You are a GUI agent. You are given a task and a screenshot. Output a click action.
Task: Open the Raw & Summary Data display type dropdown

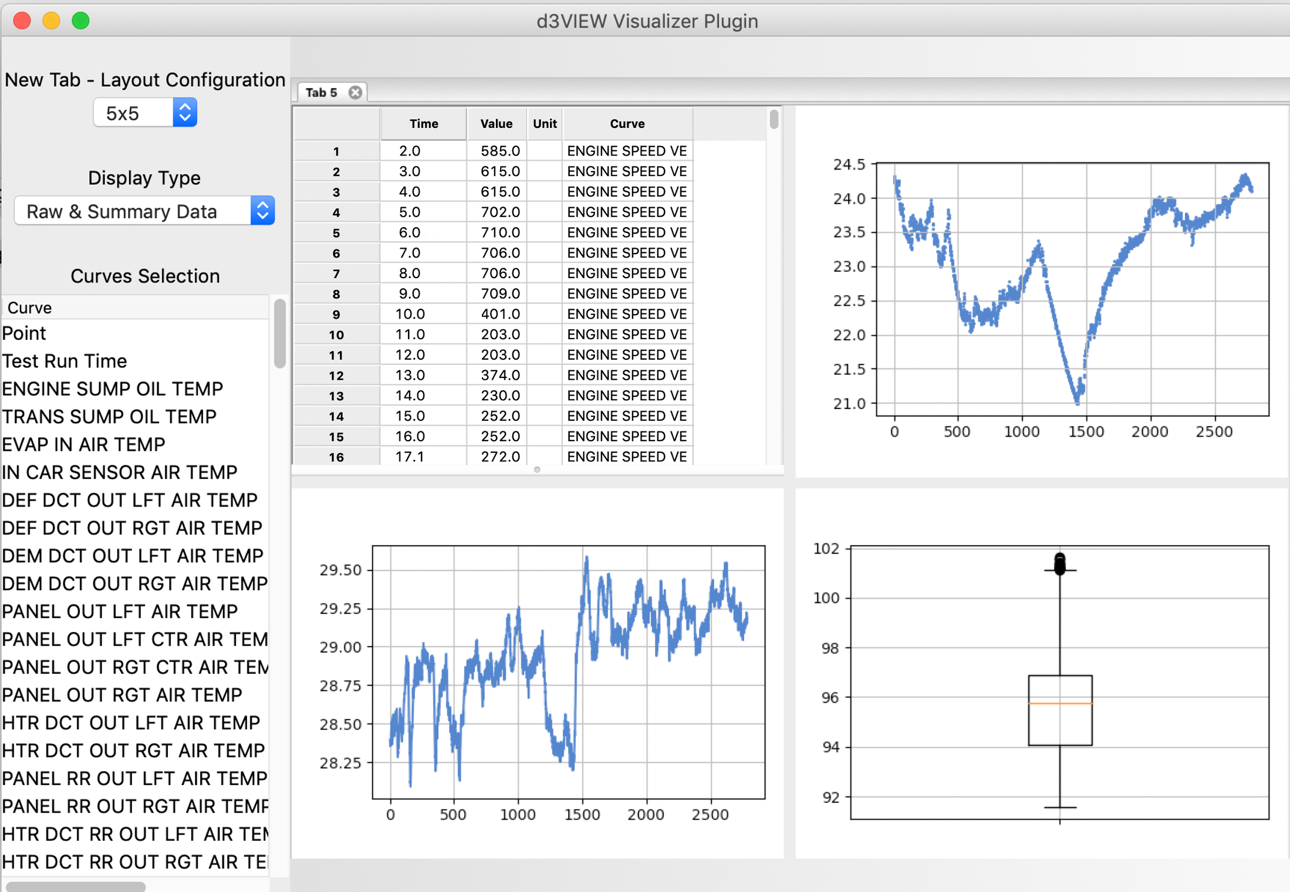click(x=144, y=211)
